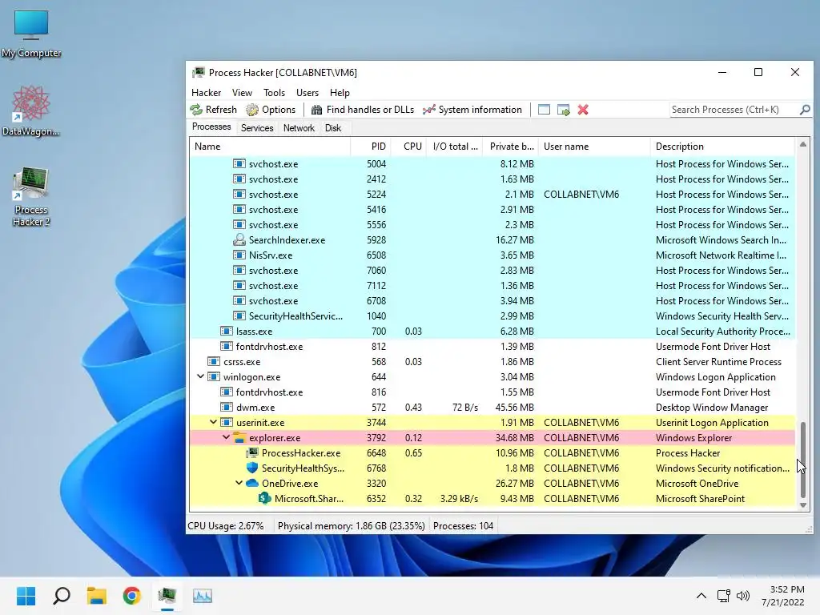The image size is (820, 615).
Task: Open the DataWagon desktop shortcut
Action: 31,111
